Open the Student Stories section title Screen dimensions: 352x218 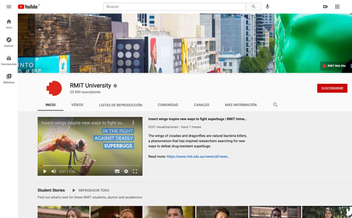click(51, 190)
